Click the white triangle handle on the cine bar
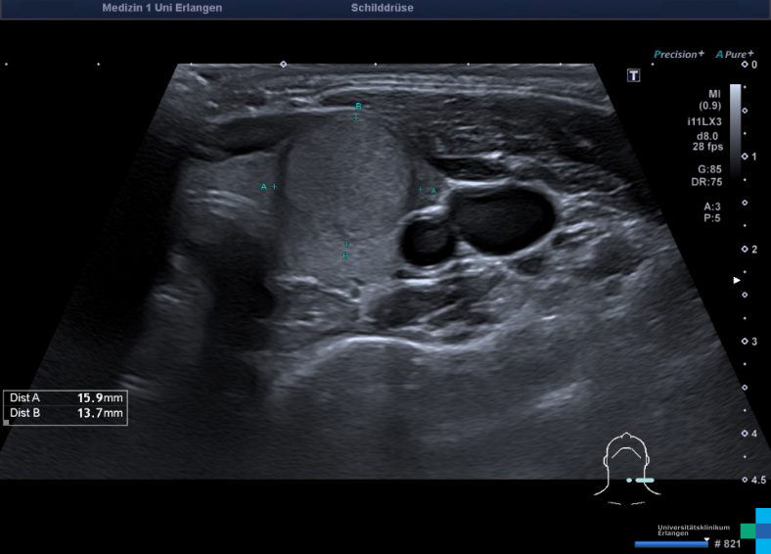 (706, 537)
